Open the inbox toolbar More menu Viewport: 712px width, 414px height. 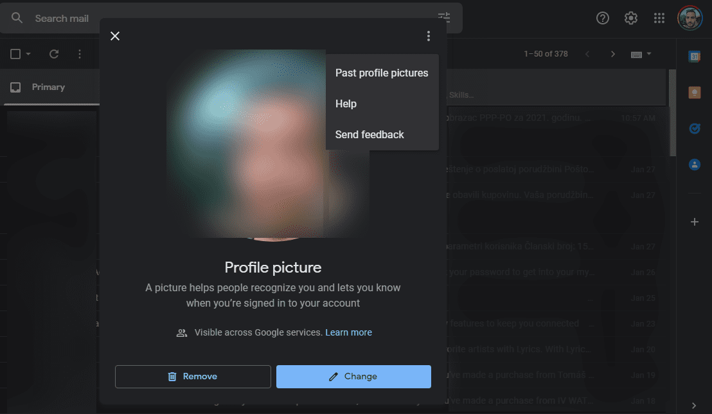[80, 54]
